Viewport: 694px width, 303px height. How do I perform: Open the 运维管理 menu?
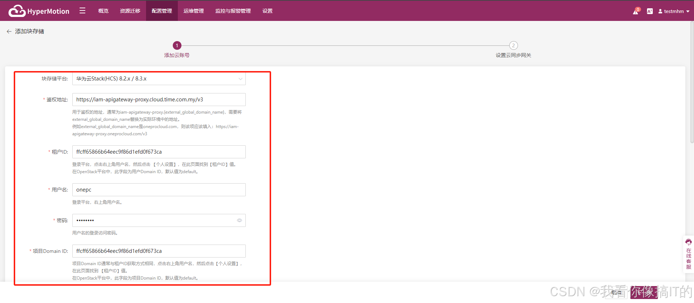(x=194, y=11)
